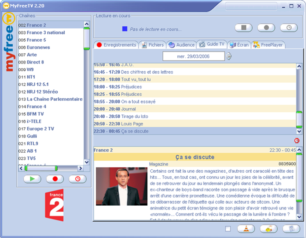
Task: Select program Tout vu, tout lu
Action: pos(195,79)
